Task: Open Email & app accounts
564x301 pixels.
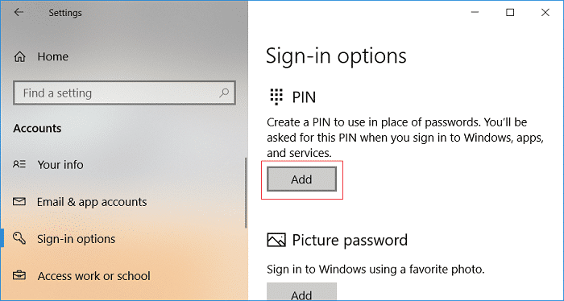Action: 92,202
